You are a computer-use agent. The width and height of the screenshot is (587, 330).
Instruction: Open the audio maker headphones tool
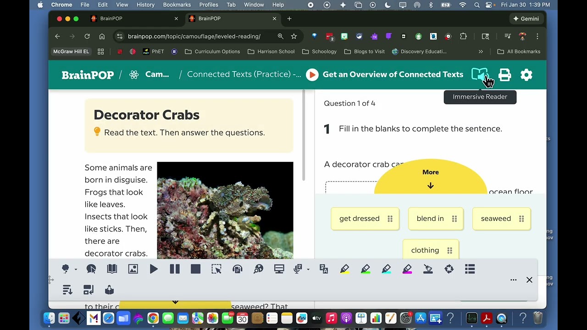tap(238, 269)
